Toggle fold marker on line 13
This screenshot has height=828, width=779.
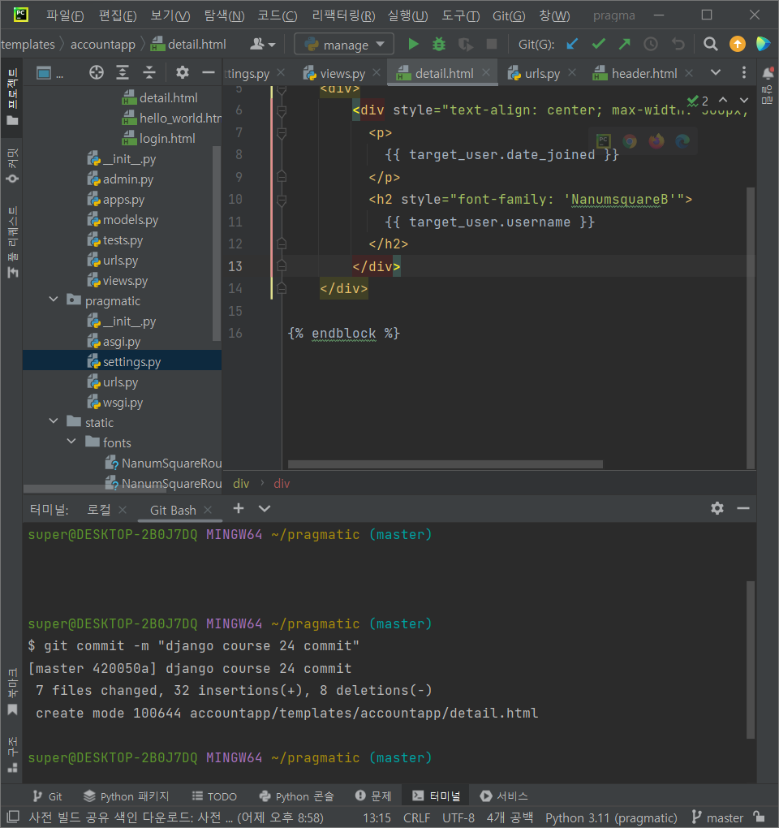point(282,265)
